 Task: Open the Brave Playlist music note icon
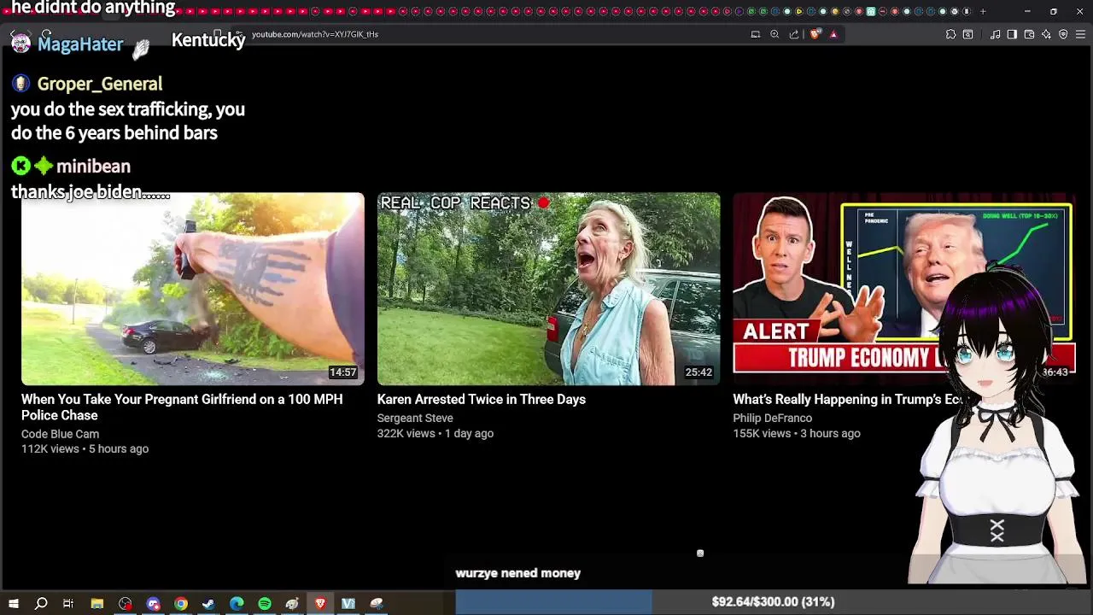[995, 34]
